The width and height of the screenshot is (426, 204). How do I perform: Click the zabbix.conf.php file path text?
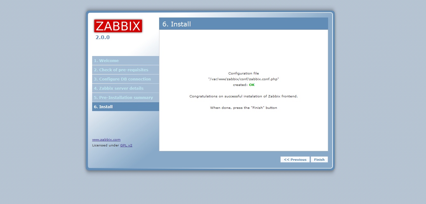pos(244,79)
